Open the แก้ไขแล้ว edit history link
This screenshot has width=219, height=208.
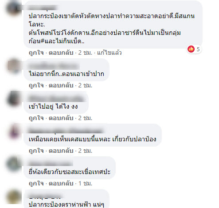tap(109, 53)
